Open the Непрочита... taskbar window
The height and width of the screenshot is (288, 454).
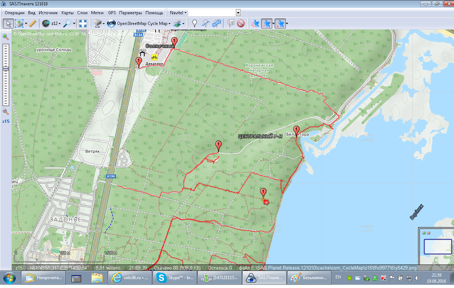[x=43, y=278]
